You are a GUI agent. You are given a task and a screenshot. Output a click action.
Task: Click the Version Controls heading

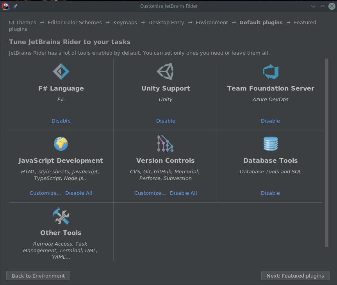(165, 160)
